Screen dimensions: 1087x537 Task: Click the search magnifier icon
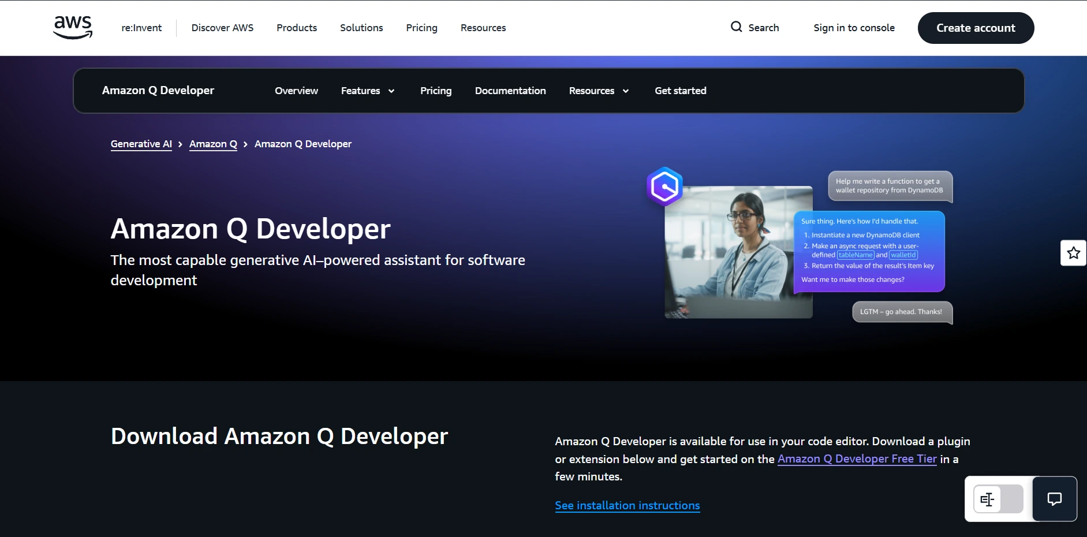click(736, 27)
